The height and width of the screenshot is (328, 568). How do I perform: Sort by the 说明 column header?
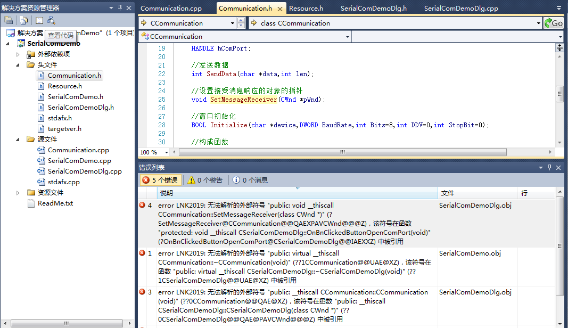point(297,193)
